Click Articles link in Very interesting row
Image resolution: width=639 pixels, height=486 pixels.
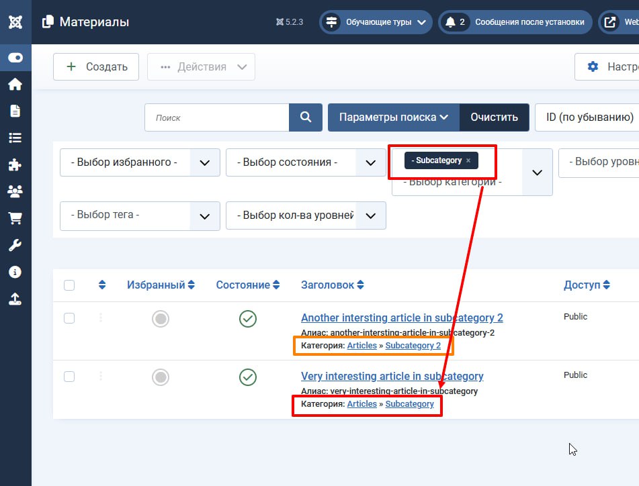click(x=362, y=404)
